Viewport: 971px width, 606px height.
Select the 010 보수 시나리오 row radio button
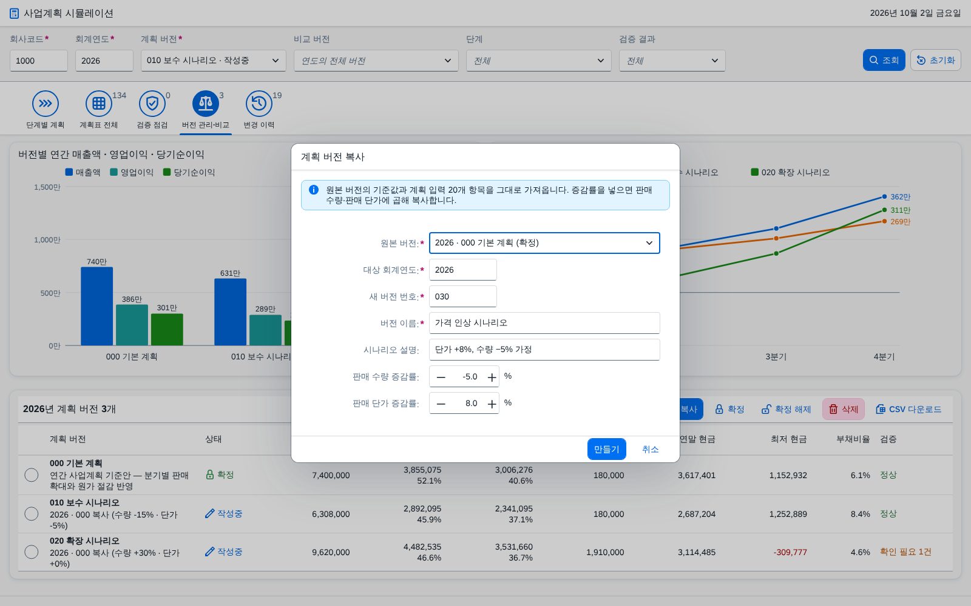tap(32, 514)
